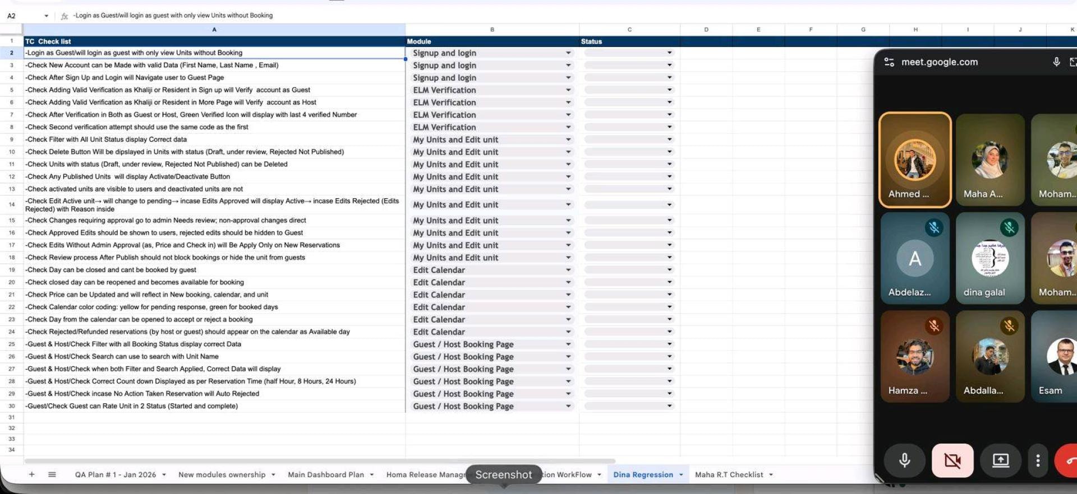Open QA Plan # 1 tab dropdown arrow
This screenshot has height=494, width=1077.
coord(164,474)
